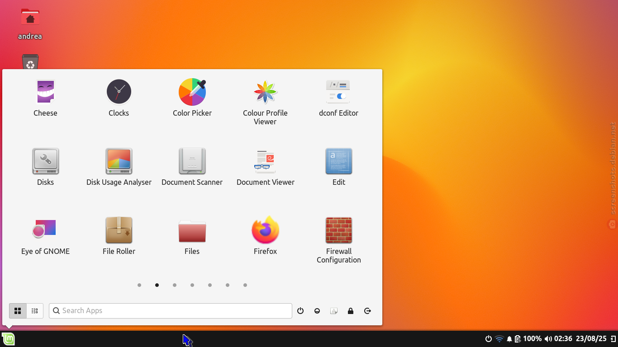Click the suspend icon in app menu
618x347 pixels.
coord(317,311)
